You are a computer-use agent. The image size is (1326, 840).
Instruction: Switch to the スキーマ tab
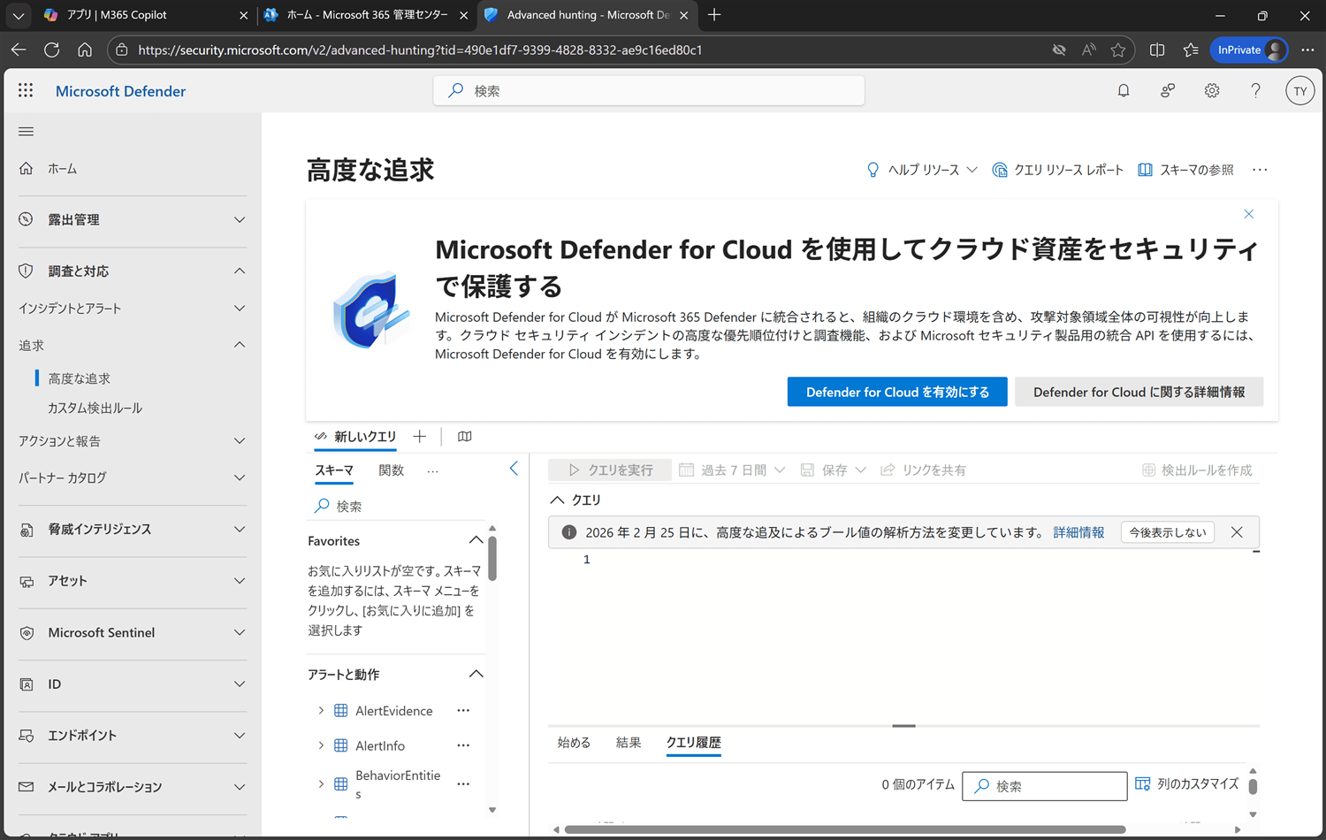(334, 470)
